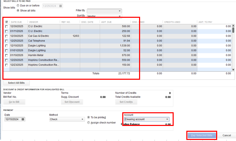Check the Hopkins Construction 550.00 bill
The image size is (236, 141).
(6, 60)
